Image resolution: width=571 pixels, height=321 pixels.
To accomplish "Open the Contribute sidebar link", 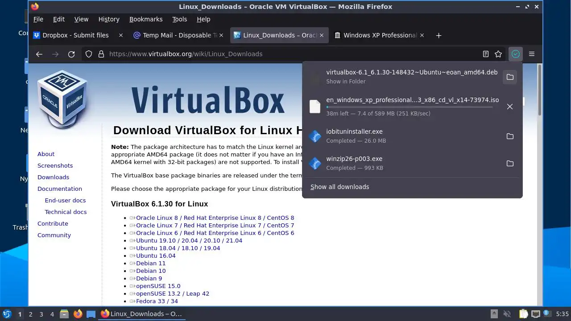I will pyautogui.click(x=53, y=223).
